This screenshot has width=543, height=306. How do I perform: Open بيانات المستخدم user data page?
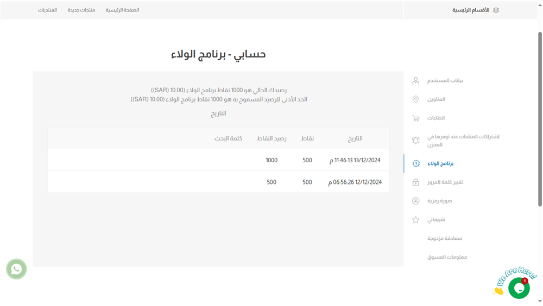[x=445, y=81]
